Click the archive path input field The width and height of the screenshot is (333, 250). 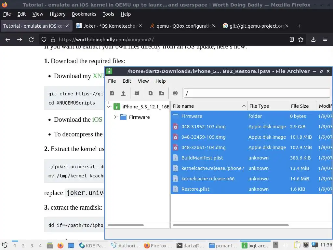coord(257,93)
